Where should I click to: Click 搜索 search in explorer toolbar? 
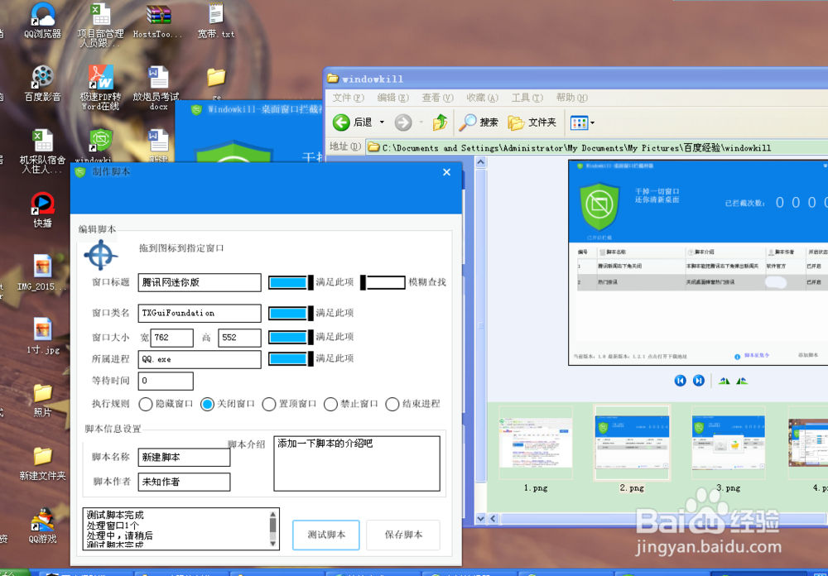point(479,122)
